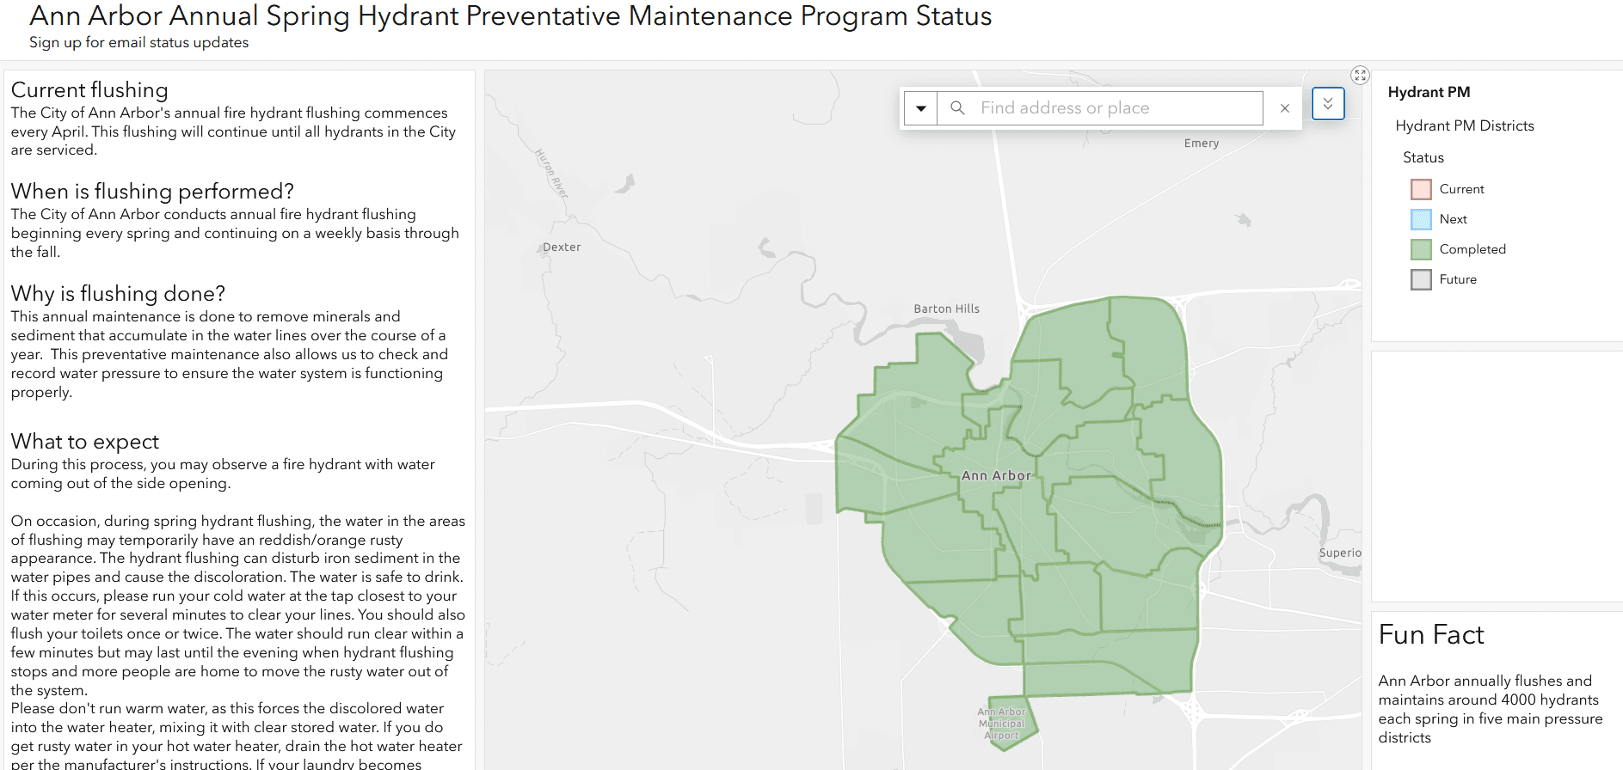Click the Next status legend swatch
The height and width of the screenshot is (770, 1623).
1421,219
